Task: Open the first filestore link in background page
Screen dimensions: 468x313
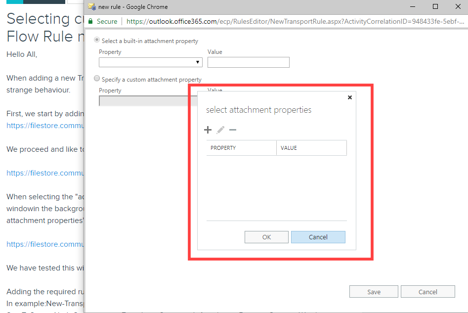Action: (x=45, y=126)
